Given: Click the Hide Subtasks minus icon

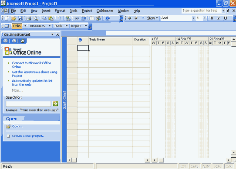Looking at the screenshot, I should point(143,18).
